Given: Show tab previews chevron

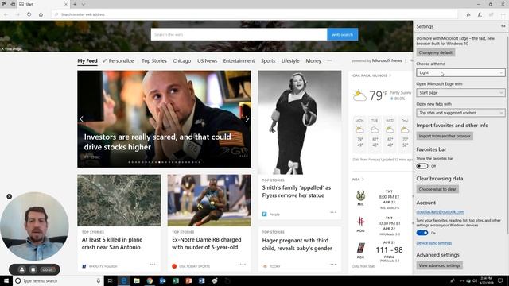Looking at the screenshot, I should click(x=83, y=4).
